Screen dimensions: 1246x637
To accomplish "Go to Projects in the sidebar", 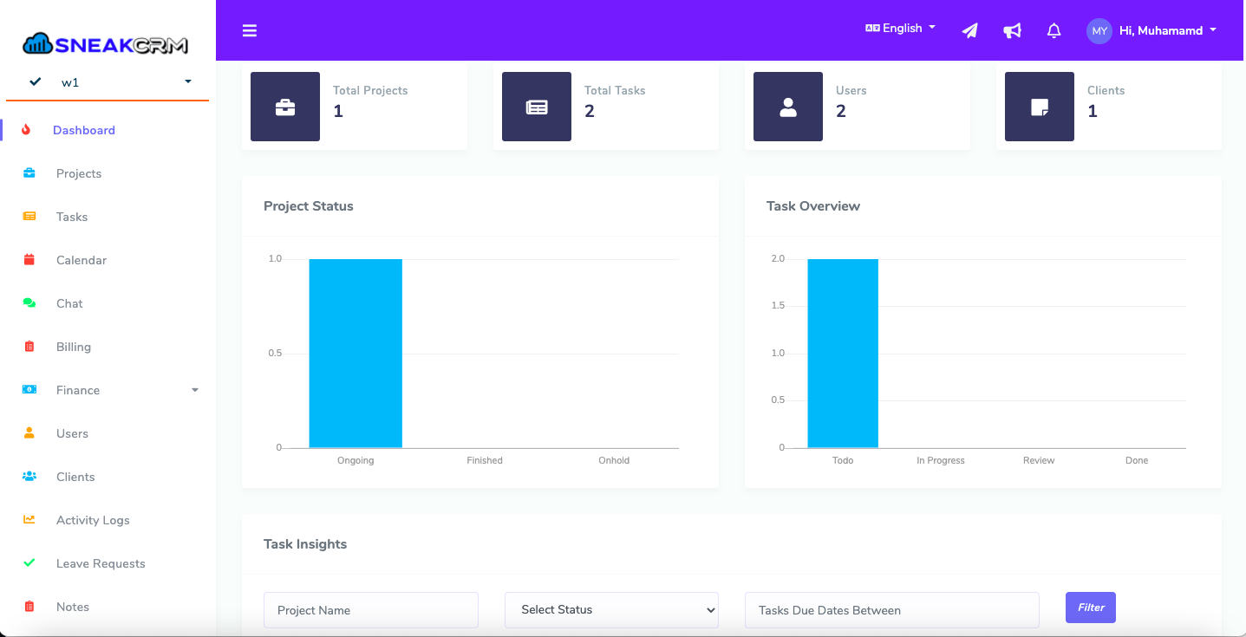I will [79, 173].
